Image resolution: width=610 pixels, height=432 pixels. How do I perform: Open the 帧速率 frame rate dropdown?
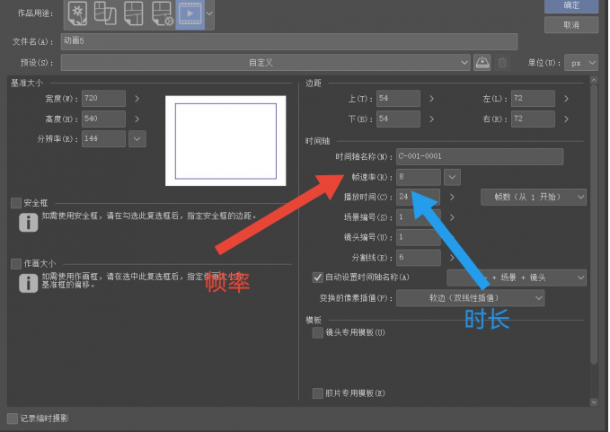click(452, 177)
